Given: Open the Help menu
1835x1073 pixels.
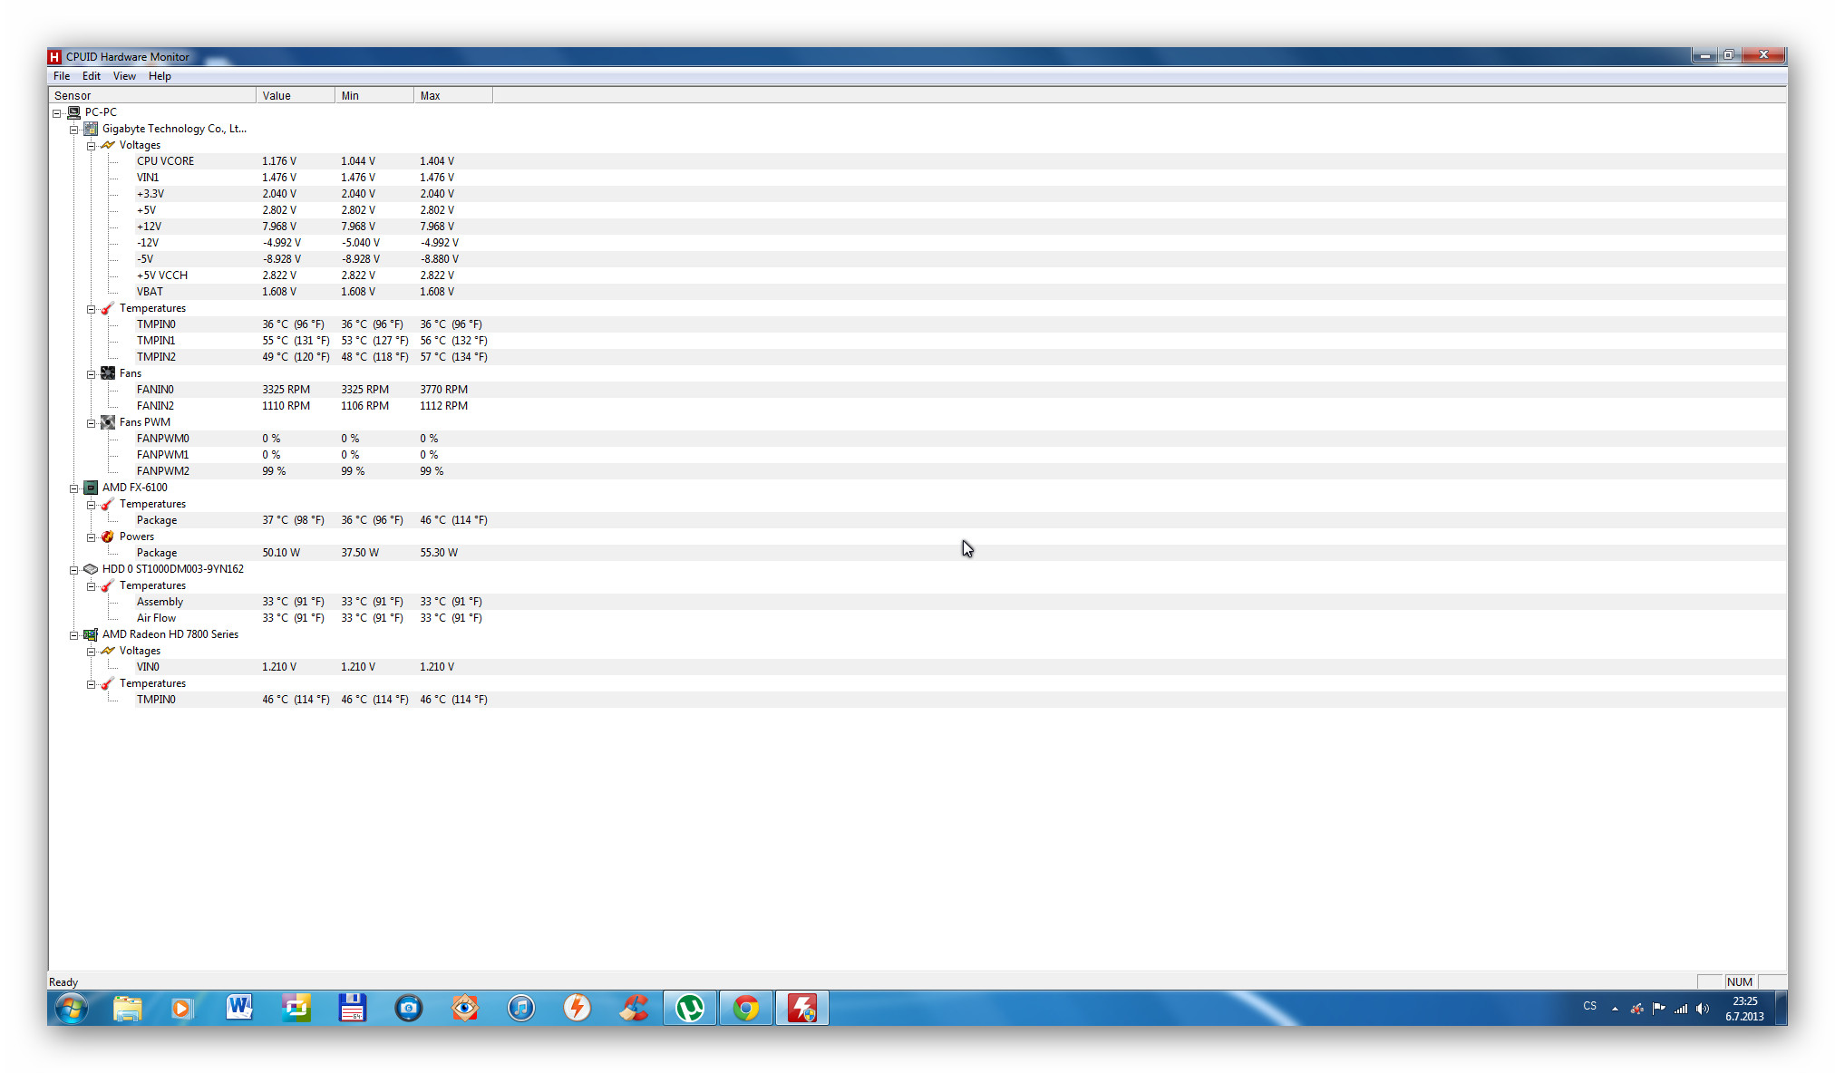Looking at the screenshot, I should point(160,76).
